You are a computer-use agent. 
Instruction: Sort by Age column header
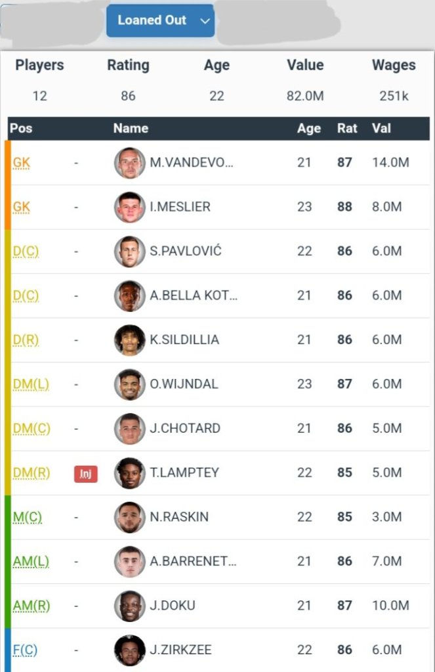(308, 128)
